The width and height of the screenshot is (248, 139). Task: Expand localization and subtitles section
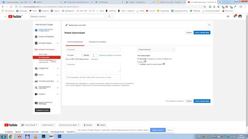pos(58,88)
